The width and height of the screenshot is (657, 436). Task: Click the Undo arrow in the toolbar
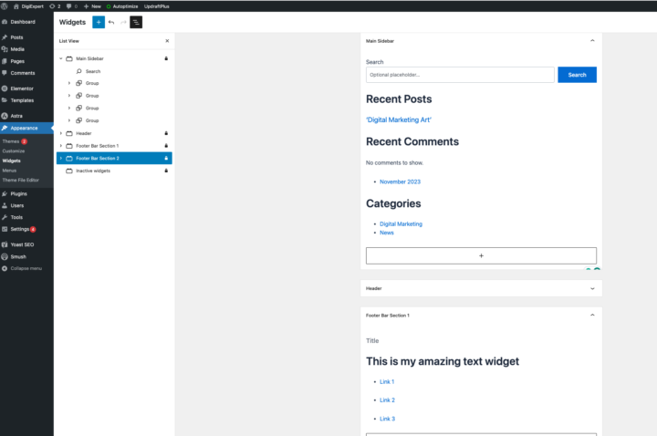click(x=111, y=21)
